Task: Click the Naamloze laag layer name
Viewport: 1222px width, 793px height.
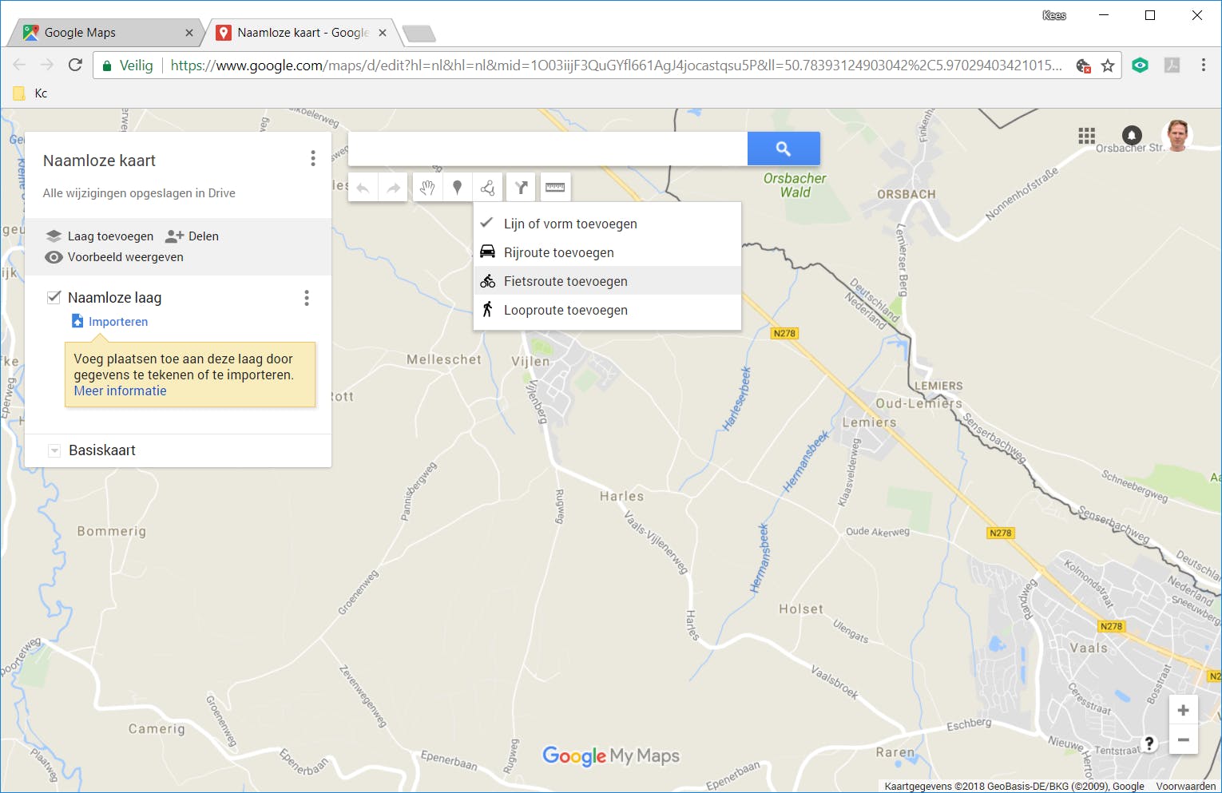Action: pyautogui.click(x=115, y=298)
